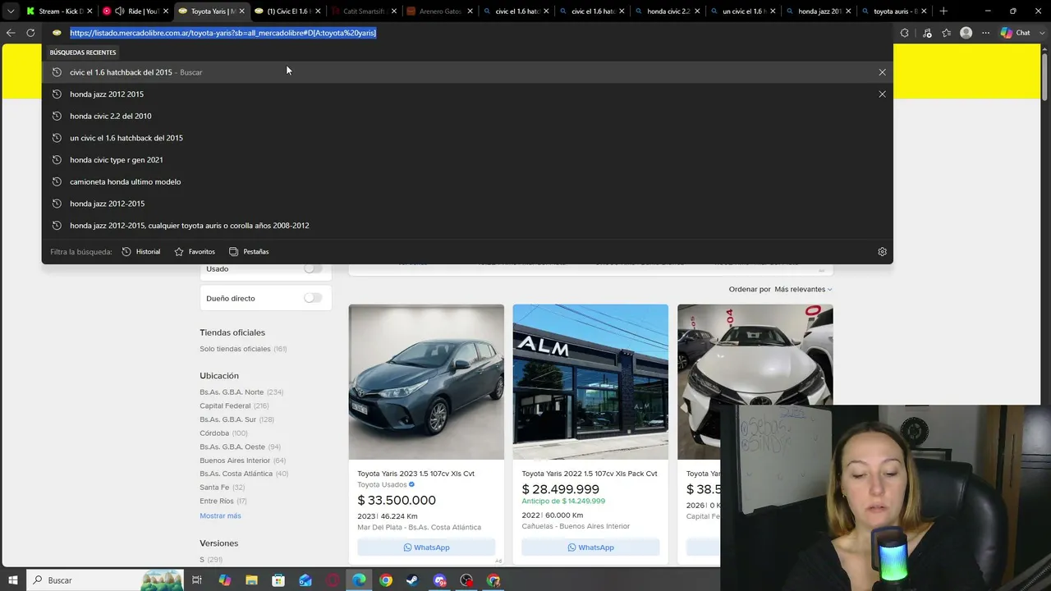Viewport: 1051px width, 591px height.
Task: Click the address bar URL field
Action: (x=468, y=33)
